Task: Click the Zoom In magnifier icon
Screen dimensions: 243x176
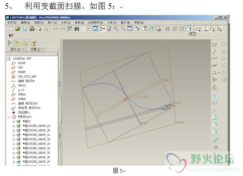Action: click(x=116, y=29)
